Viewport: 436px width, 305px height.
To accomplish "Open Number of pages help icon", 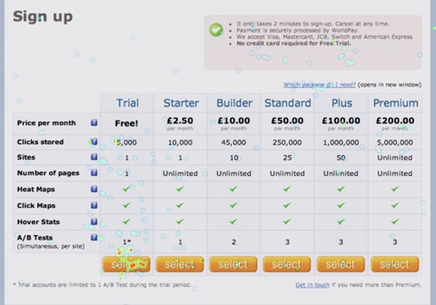I will pyautogui.click(x=94, y=173).
